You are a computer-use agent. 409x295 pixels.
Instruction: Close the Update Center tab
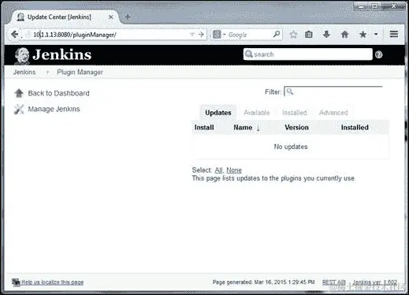pyautogui.click(x=111, y=17)
